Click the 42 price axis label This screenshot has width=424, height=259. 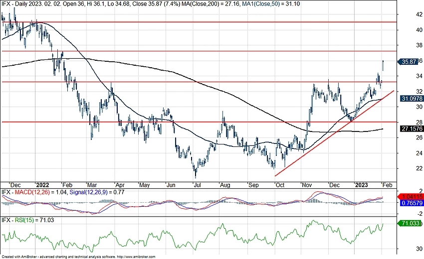(419, 14)
